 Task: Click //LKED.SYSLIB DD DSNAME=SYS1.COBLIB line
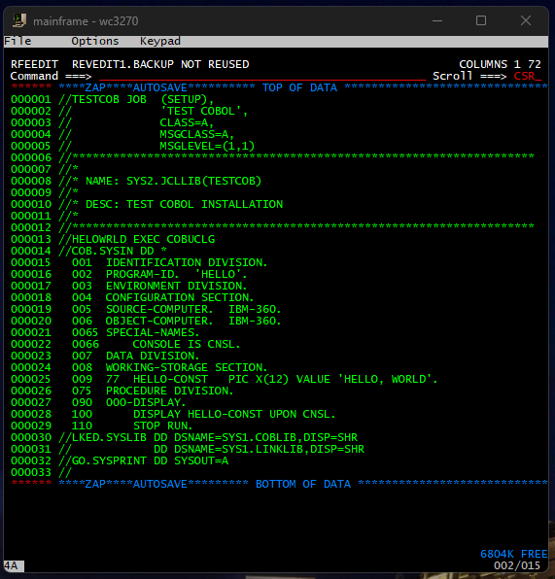[208, 437]
